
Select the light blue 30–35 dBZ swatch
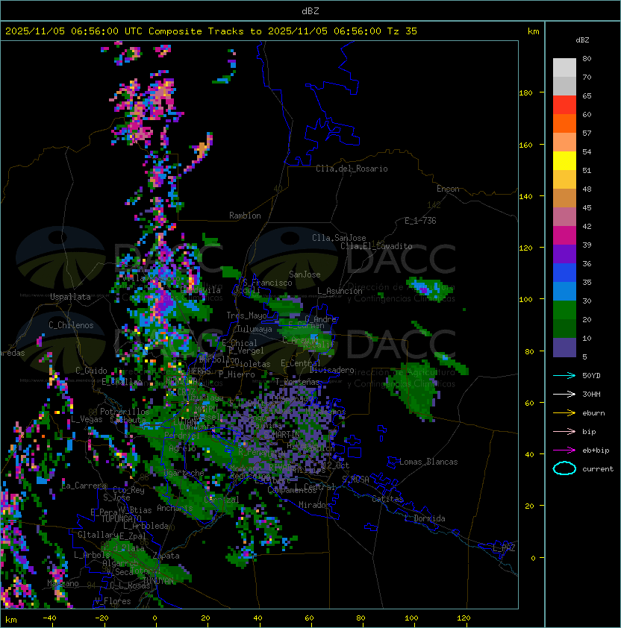564,292
